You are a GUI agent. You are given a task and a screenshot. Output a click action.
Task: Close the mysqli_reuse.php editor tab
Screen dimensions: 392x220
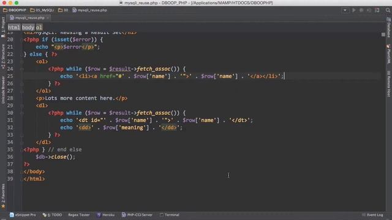pos(48,18)
